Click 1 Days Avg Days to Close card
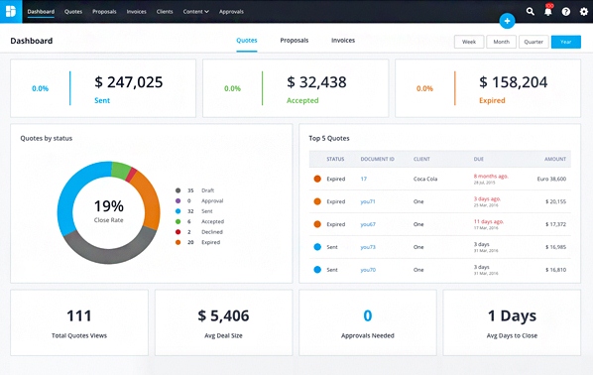The image size is (593, 375). [512, 322]
